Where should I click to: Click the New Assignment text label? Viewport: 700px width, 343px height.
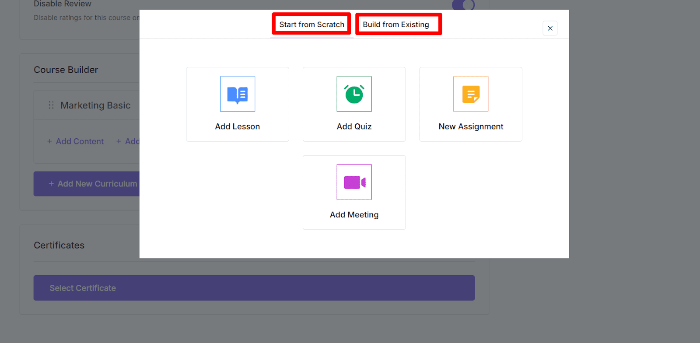pyautogui.click(x=471, y=126)
